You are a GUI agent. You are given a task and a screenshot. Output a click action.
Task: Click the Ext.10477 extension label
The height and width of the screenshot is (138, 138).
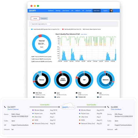coord(11,107)
